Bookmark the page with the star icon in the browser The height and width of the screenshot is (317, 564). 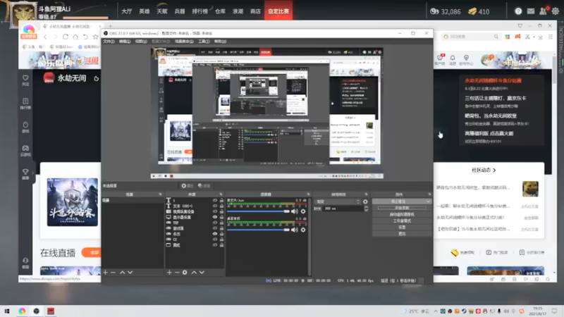coord(95,37)
